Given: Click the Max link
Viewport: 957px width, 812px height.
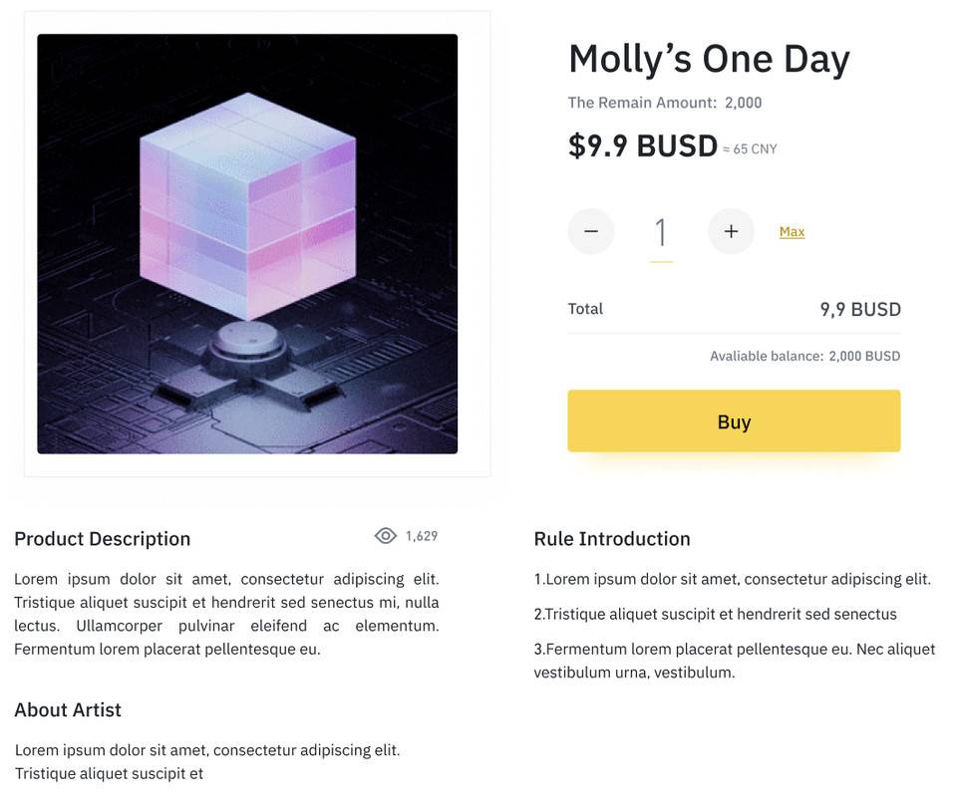Looking at the screenshot, I should (792, 232).
